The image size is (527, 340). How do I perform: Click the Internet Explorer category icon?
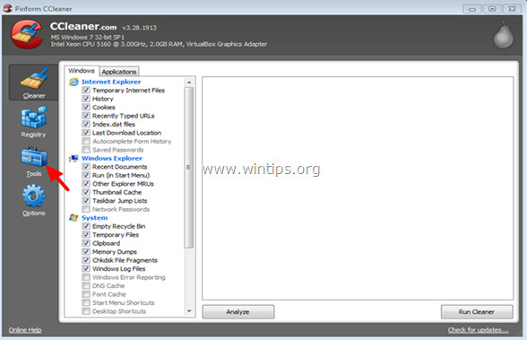[x=73, y=82]
